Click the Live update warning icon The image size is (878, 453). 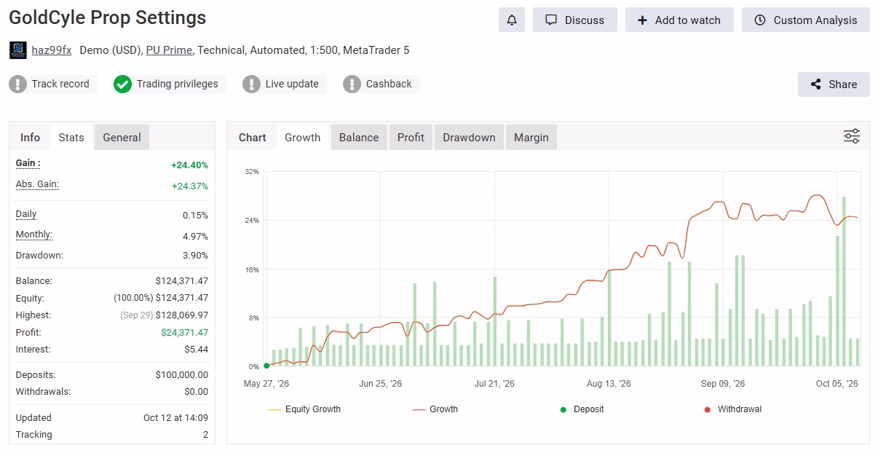[x=251, y=84]
